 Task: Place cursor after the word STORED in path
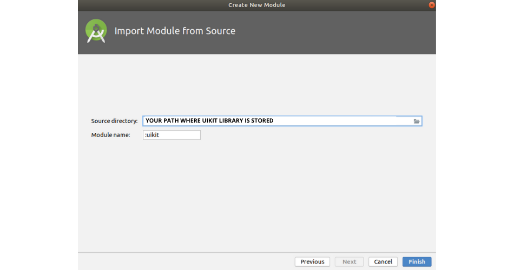tap(274, 121)
